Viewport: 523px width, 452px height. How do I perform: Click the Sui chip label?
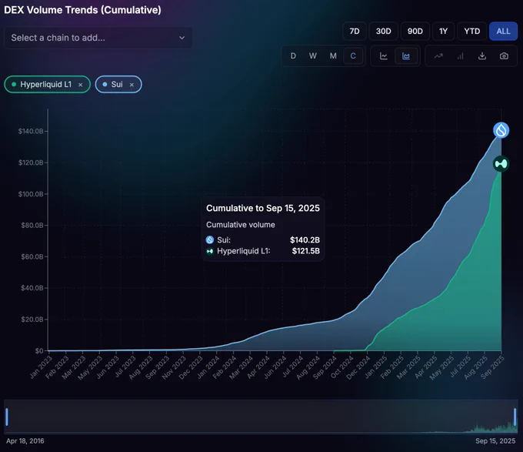point(117,85)
